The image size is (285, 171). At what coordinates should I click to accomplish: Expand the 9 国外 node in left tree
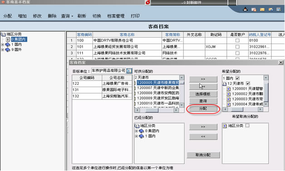(x=3, y=50)
